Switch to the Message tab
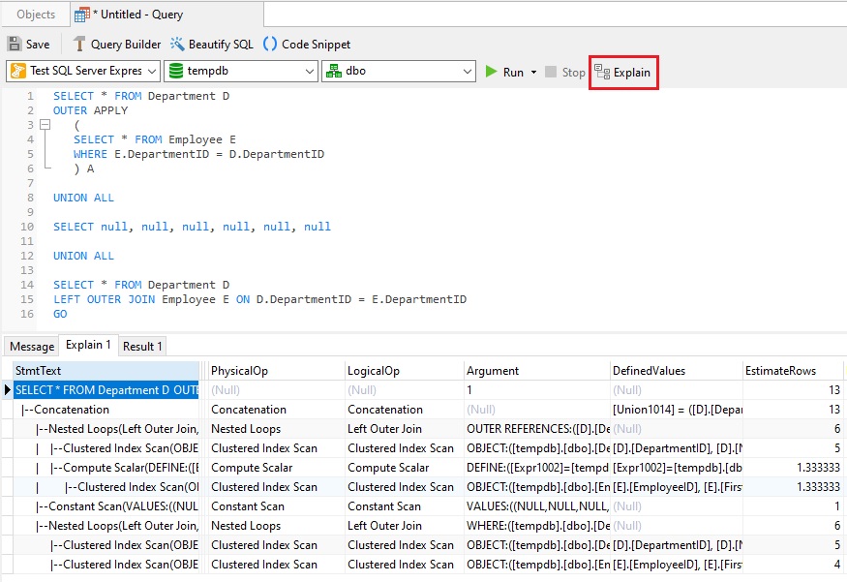 point(32,347)
